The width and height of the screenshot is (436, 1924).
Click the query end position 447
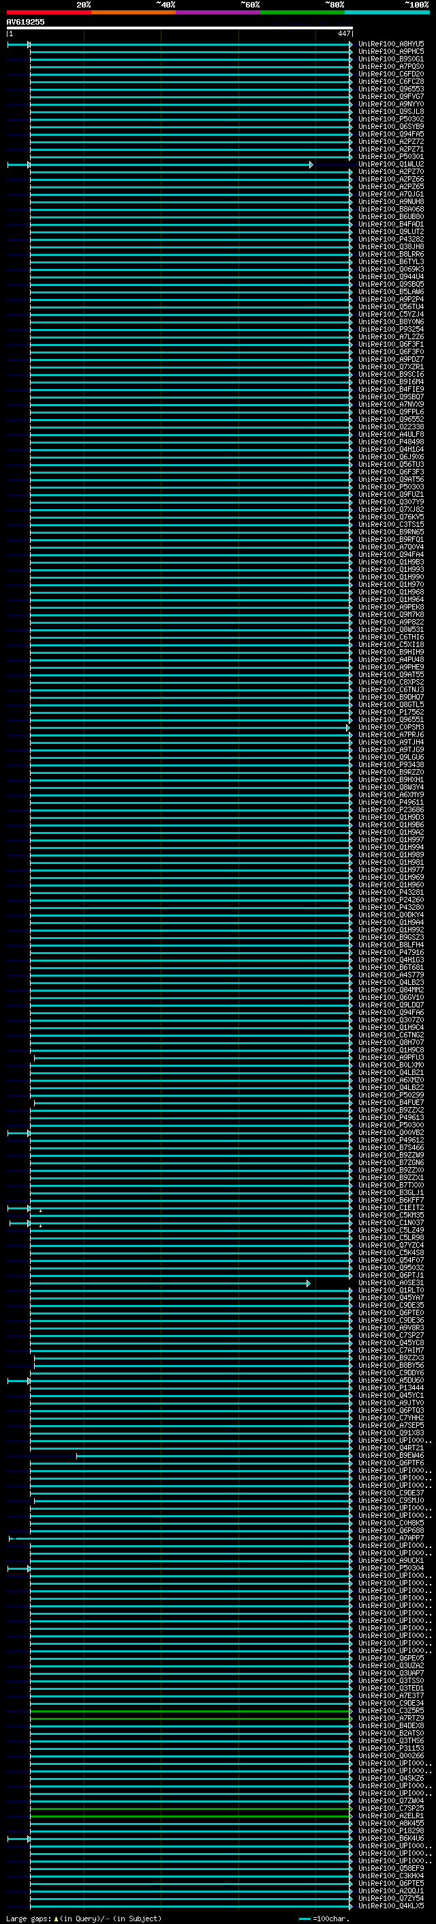343,33
